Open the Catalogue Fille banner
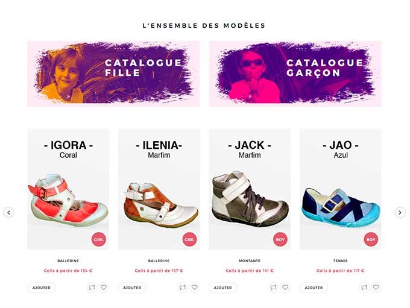 (x=113, y=74)
